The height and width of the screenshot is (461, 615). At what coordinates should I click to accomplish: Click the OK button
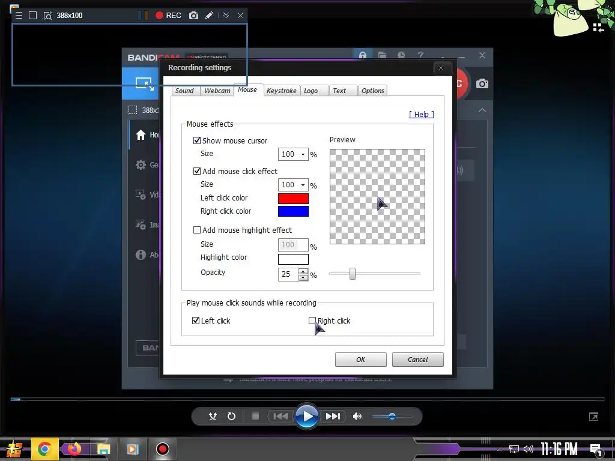361,360
